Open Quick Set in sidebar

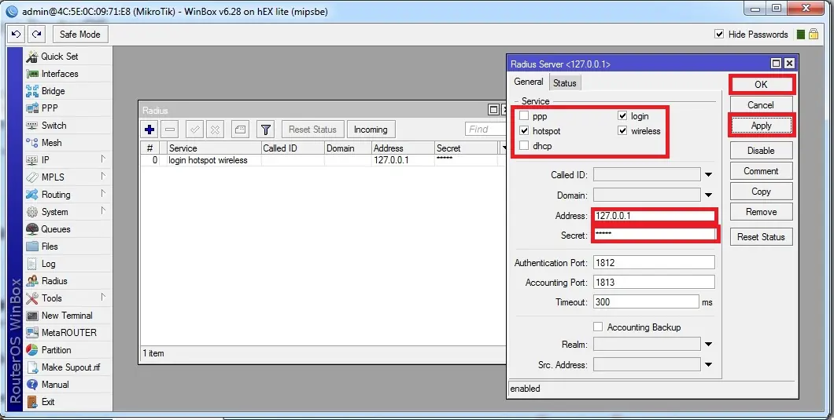(x=60, y=57)
